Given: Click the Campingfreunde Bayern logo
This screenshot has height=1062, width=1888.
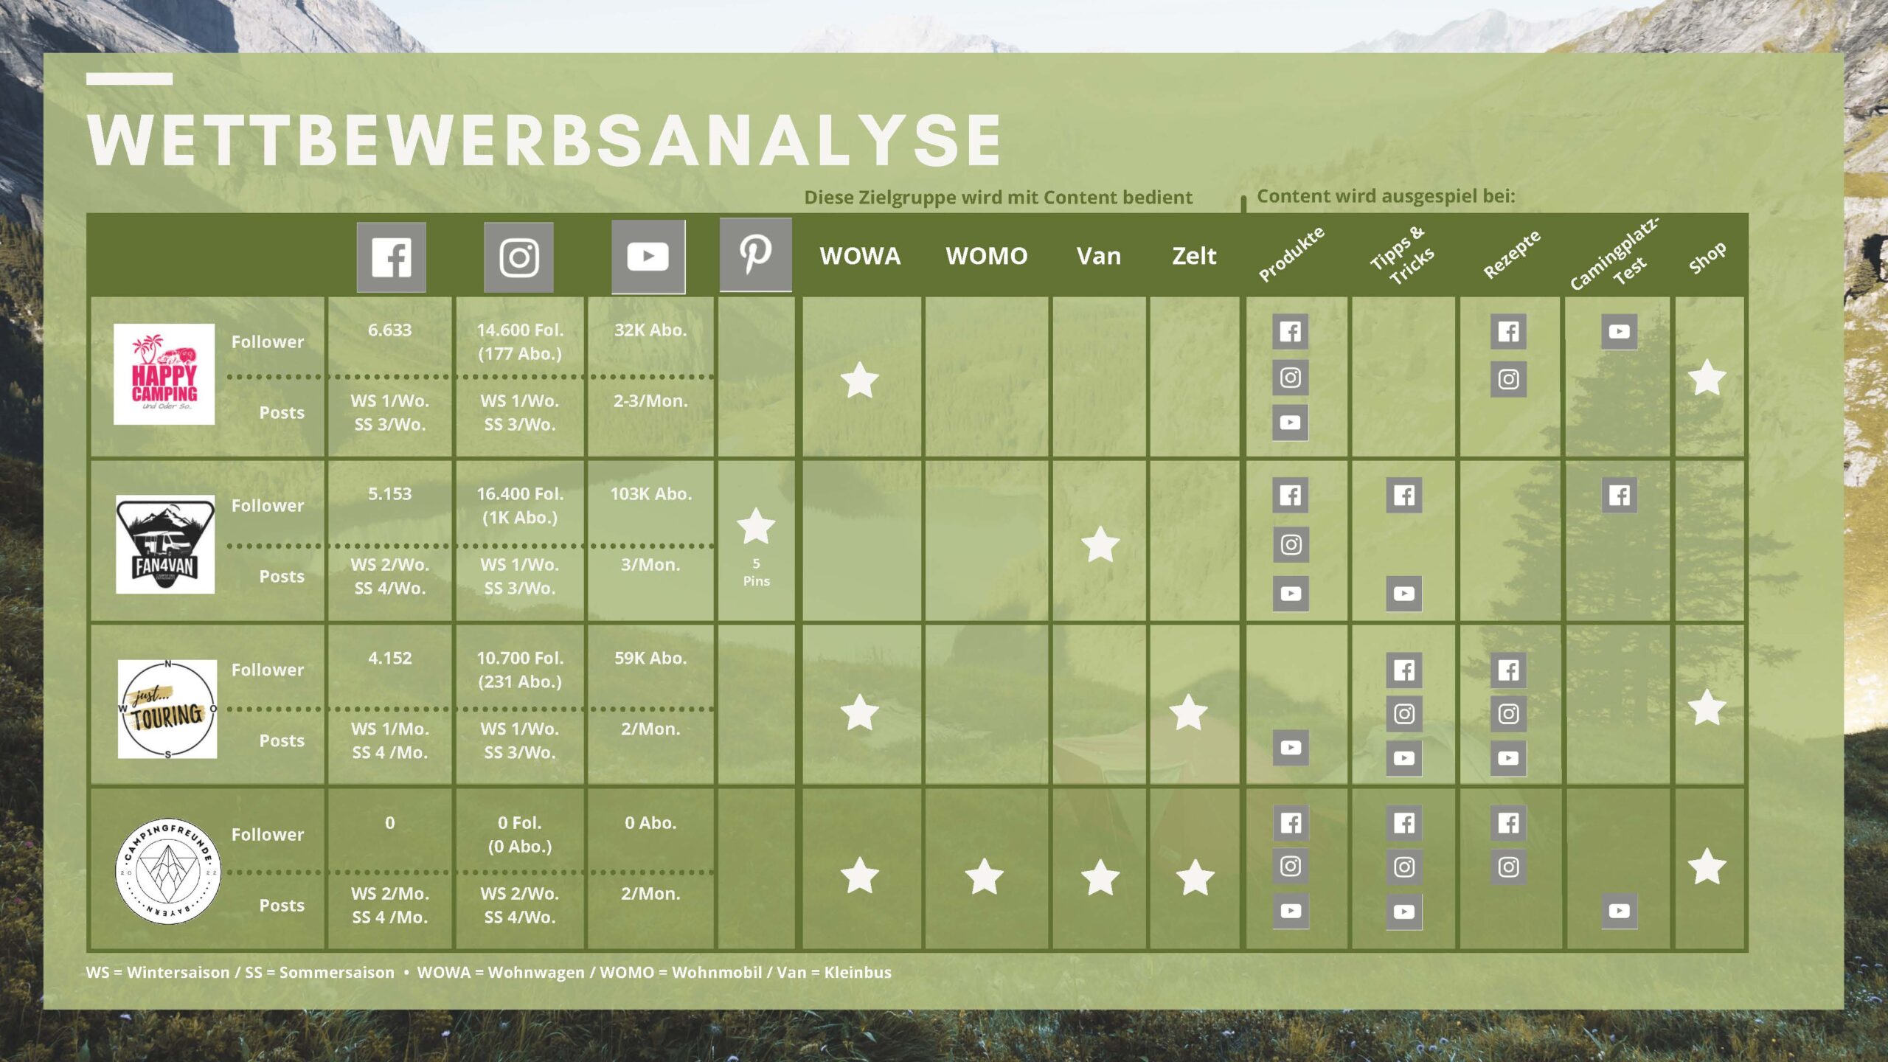Looking at the screenshot, I should pos(168,871).
